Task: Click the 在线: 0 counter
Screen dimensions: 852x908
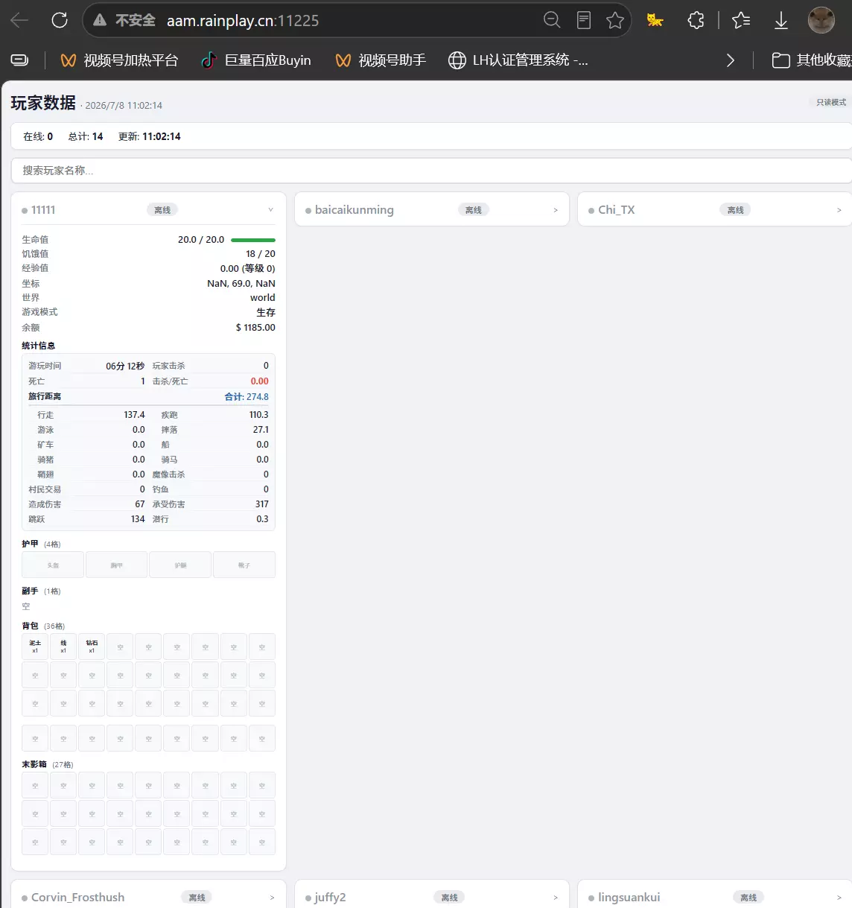Action: 38,136
